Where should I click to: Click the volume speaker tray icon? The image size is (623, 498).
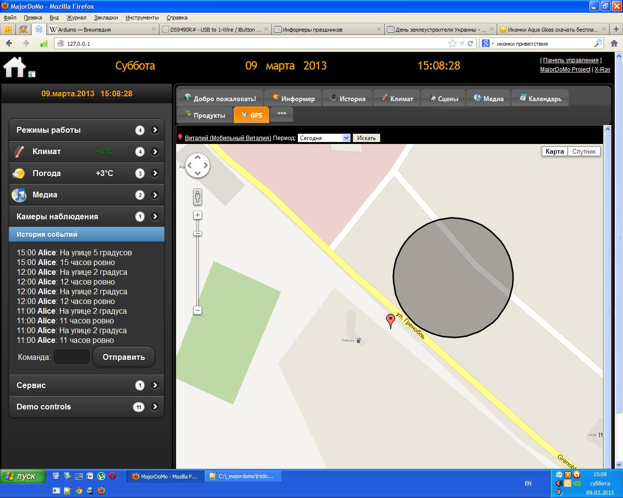(559, 483)
